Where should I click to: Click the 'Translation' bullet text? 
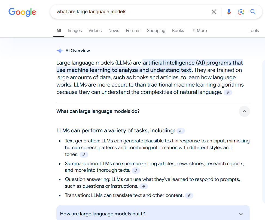click(x=124, y=195)
